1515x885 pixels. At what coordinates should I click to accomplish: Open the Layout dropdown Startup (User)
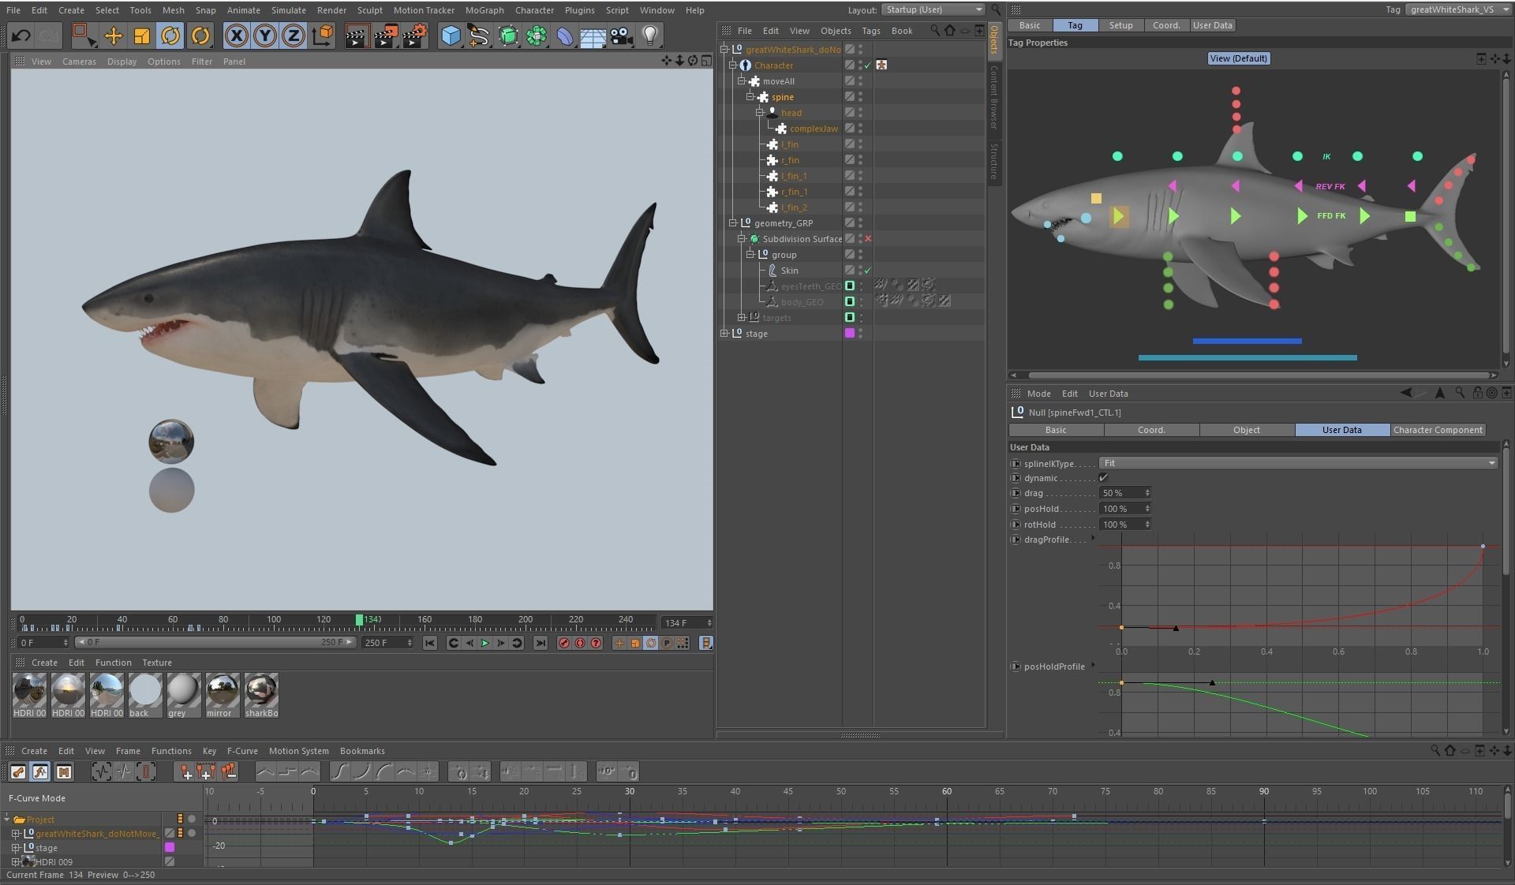[x=933, y=9]
